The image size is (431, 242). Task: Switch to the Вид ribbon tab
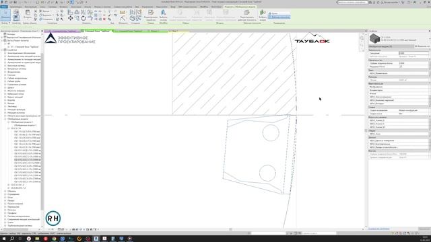coord(137,7)
